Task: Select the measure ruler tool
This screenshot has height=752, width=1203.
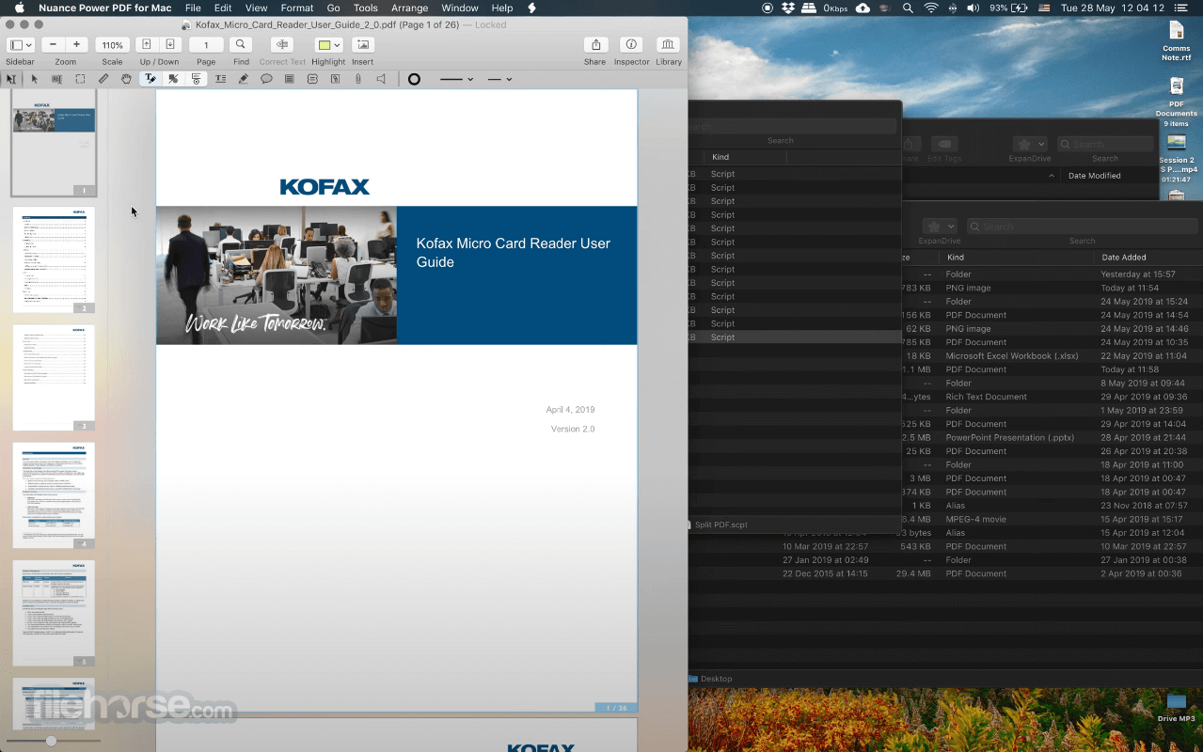Action: [103, 79]
